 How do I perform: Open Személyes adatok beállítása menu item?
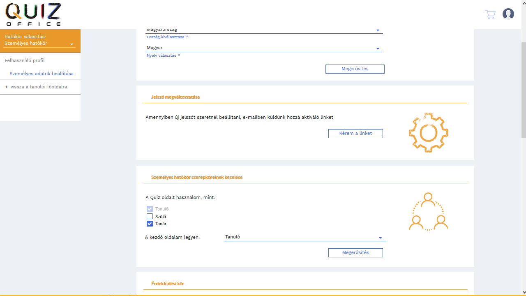pyautogui.click(x=42, y=74)
